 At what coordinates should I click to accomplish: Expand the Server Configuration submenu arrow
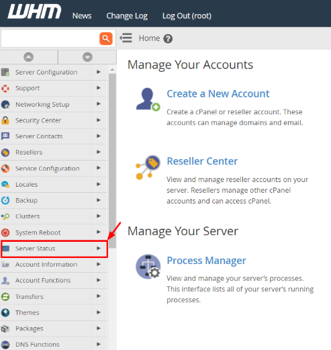pyautogui.click(x=99, y=72)
